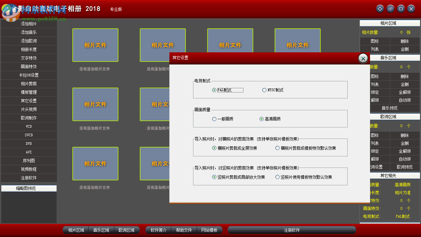
Task: Open 模板管理 in the sidebar
Action: click(29, 92)
